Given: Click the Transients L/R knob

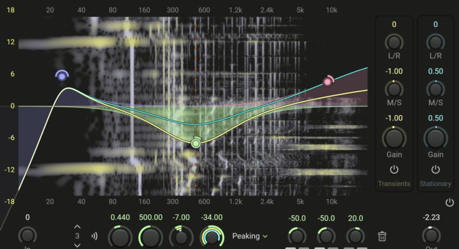Looking at the screenshot, I should click(393, 42).
